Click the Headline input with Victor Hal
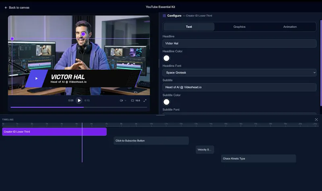This screenshot has height=191, width=322. (x=239, y=43)
